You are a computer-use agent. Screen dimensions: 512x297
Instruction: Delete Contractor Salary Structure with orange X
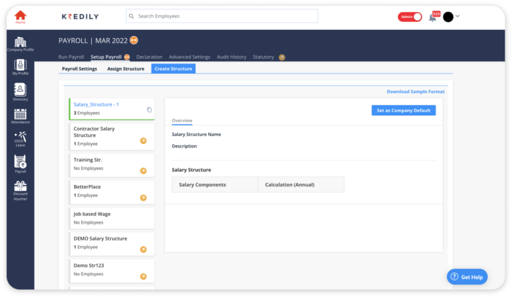[143, 141]
